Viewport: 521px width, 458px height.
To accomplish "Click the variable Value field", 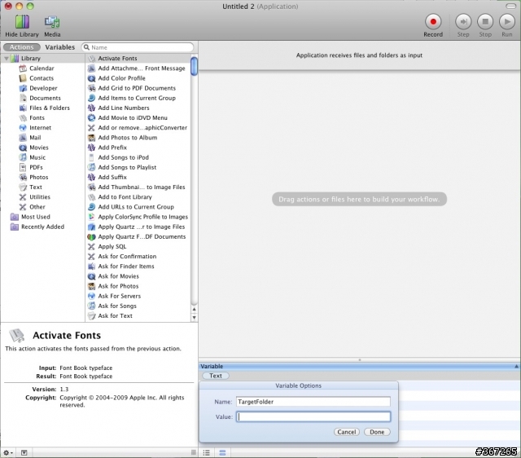I will click(x=313, y=416).
